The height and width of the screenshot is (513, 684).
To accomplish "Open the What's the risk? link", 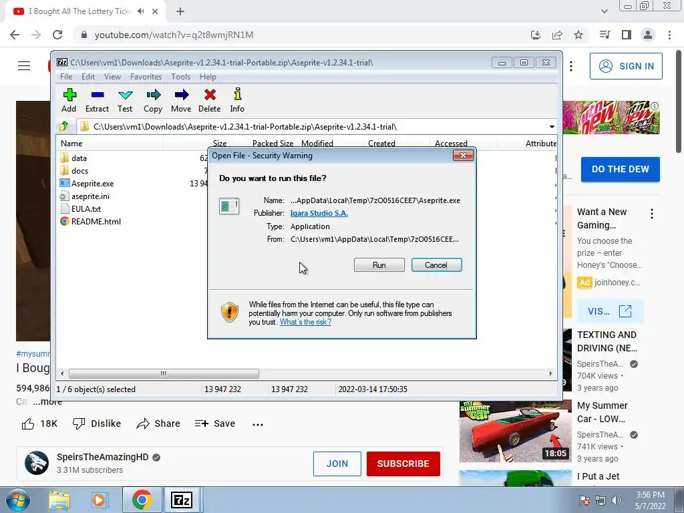I will (305, 322).
